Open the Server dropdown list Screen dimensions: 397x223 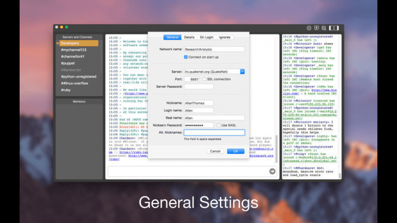coord(242,71)
